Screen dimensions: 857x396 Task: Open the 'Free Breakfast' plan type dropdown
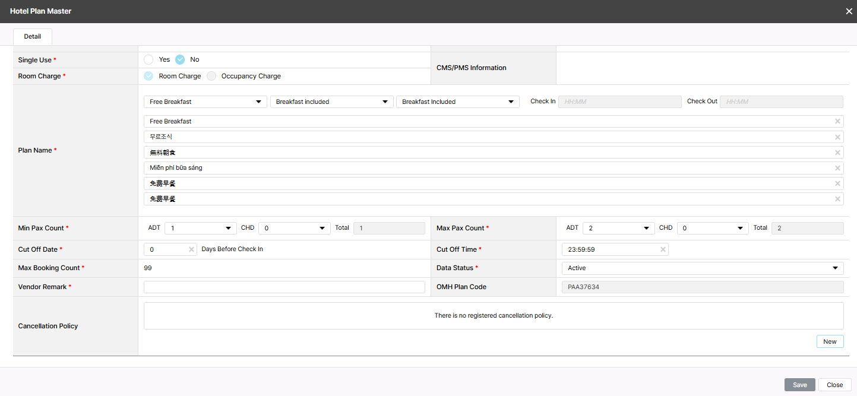tap(205, 102)
